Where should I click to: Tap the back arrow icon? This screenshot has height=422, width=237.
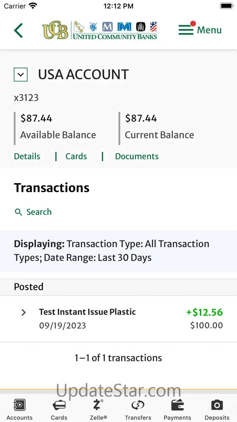[19, 30]
